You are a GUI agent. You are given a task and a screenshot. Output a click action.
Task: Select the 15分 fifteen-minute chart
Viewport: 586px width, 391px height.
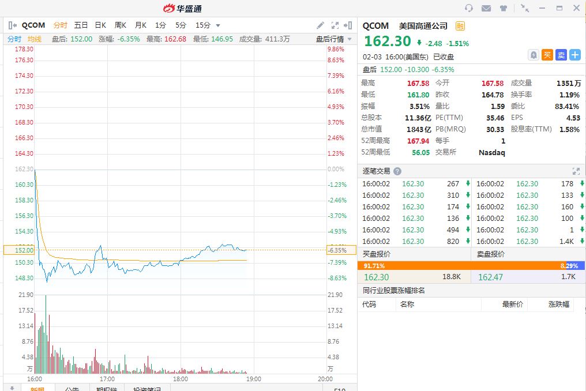coord(203,25)
